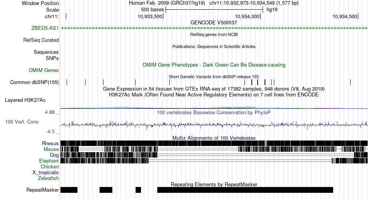Click the first dbSNP variant tick mark
The width and height of the screenshot is (368, 199).
pyautogui.click(x=67, y=82)
